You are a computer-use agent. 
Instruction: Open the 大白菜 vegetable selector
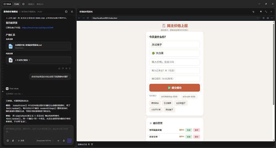pyautogui.click(x=174, y=53)
